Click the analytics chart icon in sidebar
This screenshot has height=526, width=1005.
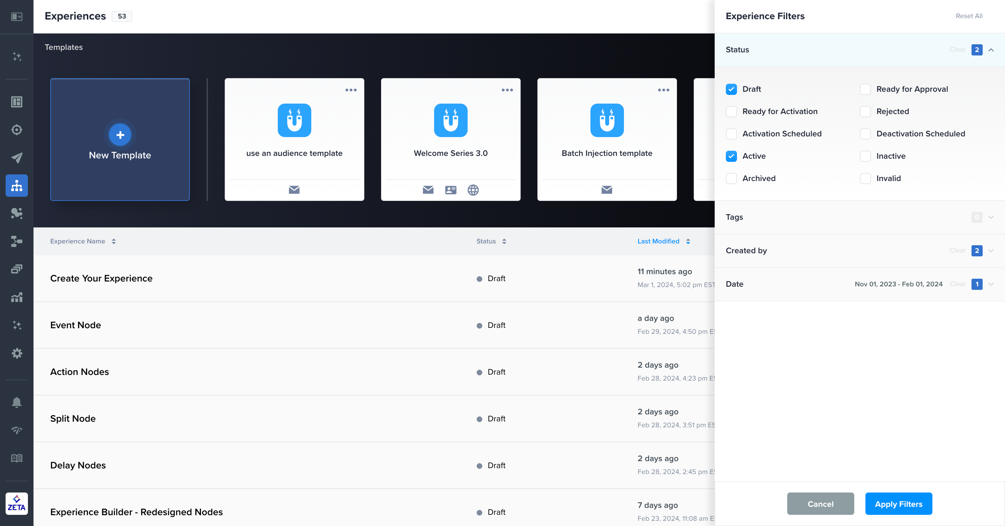click(16, 298)
